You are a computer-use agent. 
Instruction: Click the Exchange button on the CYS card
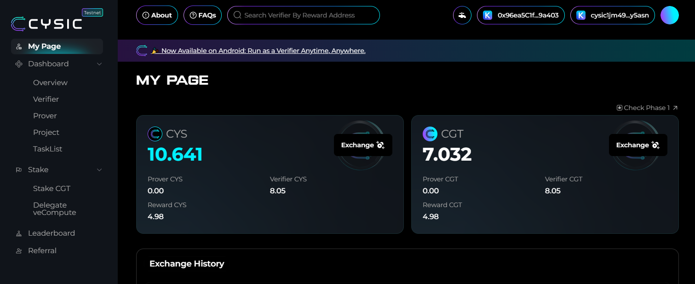coord(363,145)
